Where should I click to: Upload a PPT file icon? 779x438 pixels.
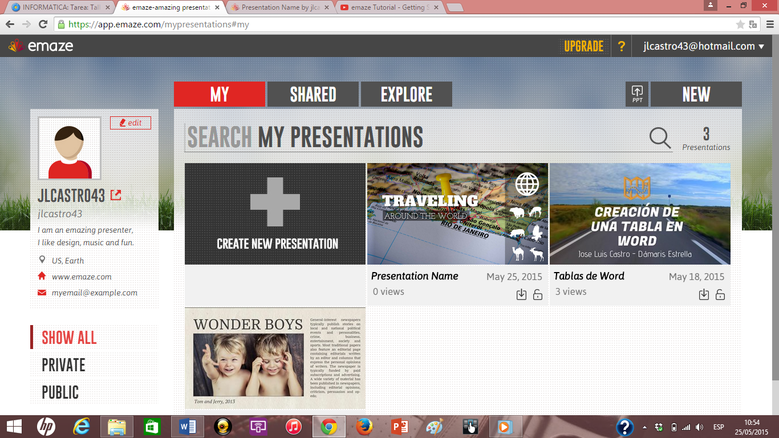coord(637,94)
